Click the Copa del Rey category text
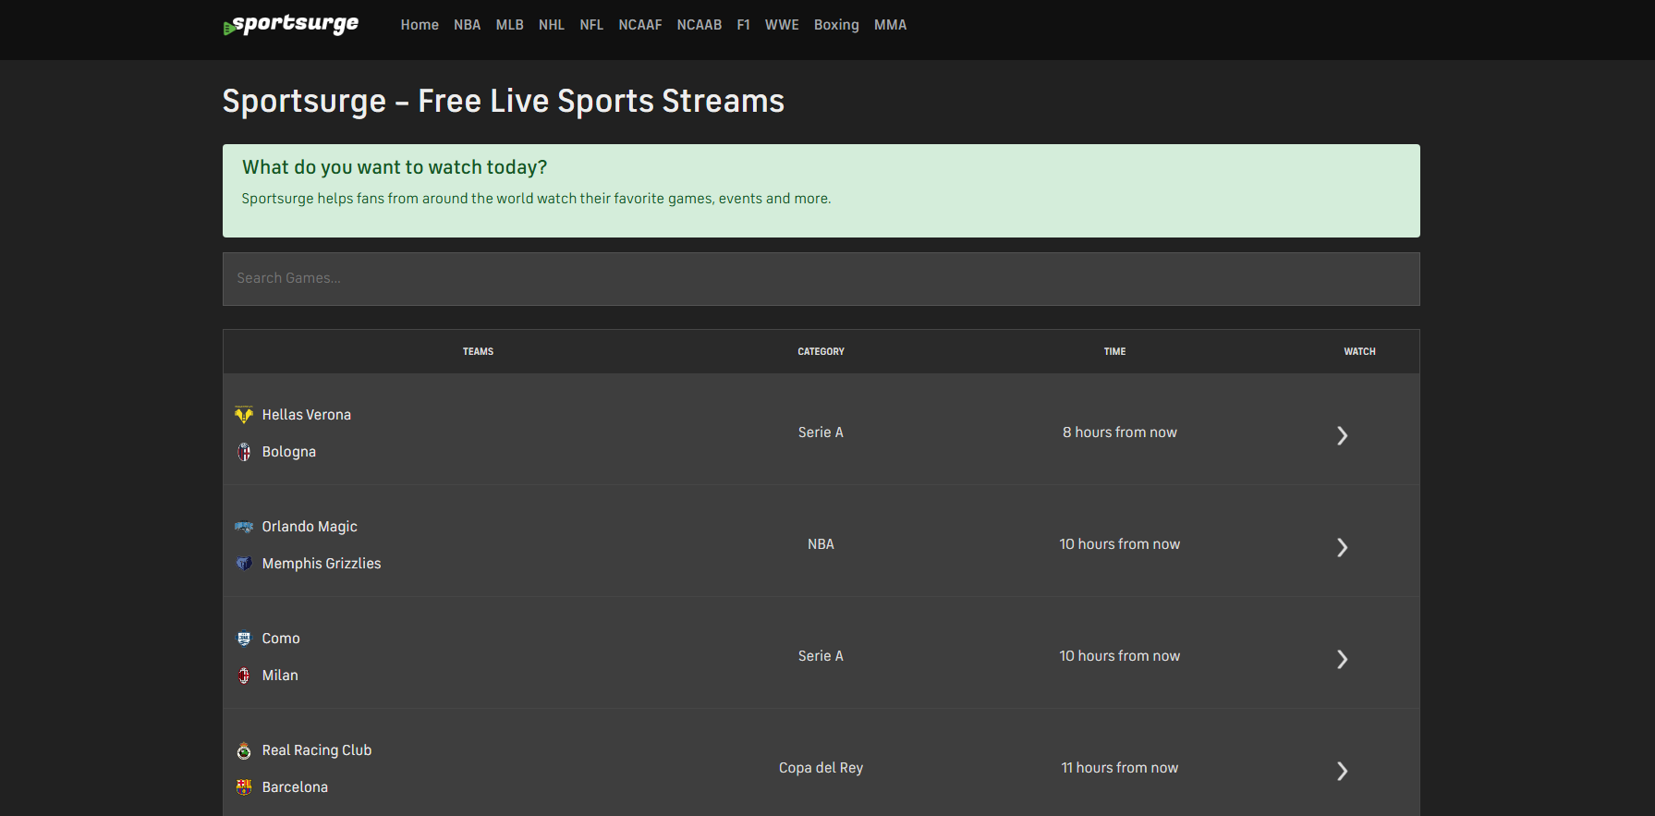 pyautogui.click(x=821, y=768)
